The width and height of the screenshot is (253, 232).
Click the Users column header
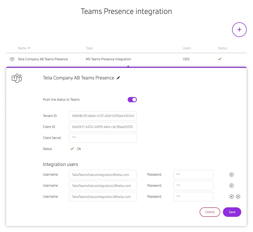pyautogui.click(x=187, y=48)
